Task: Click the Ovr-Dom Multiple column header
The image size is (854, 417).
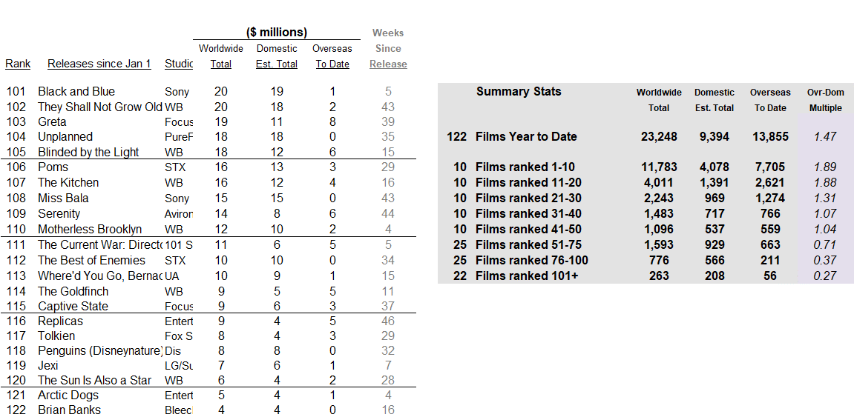Action: coord(825,100)
